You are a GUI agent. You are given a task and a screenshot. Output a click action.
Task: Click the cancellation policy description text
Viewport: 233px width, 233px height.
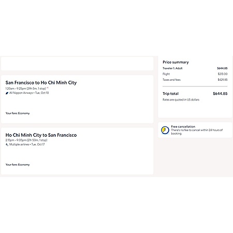click(x=197, y=132)
